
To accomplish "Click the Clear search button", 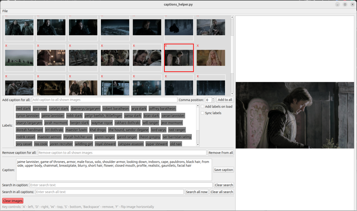I will (224, 185).
